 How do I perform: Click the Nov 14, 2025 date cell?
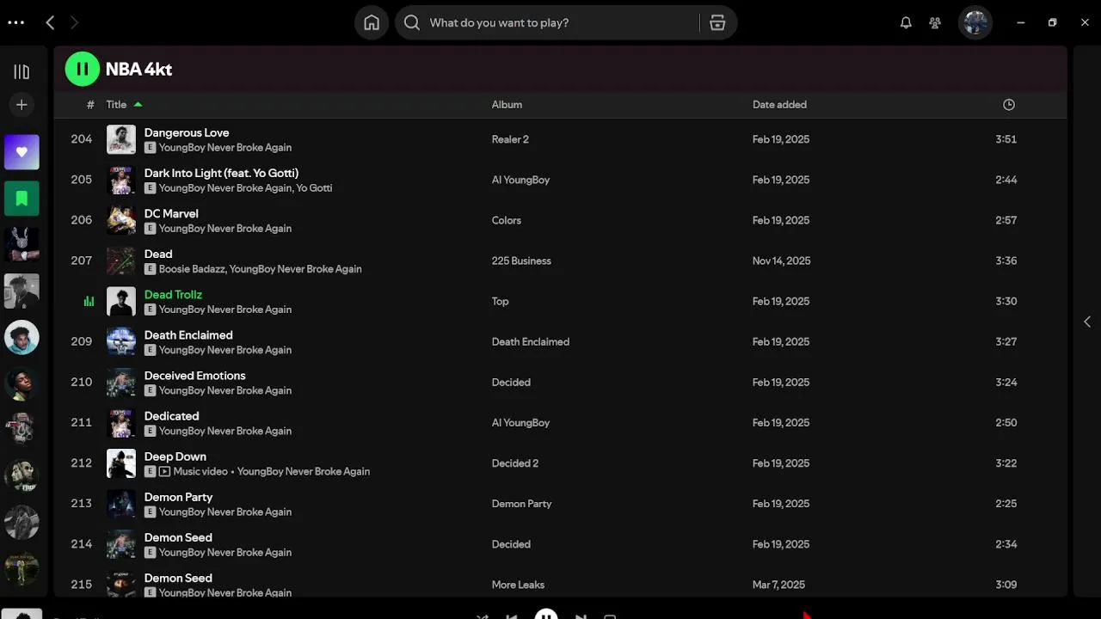(781, 260)
